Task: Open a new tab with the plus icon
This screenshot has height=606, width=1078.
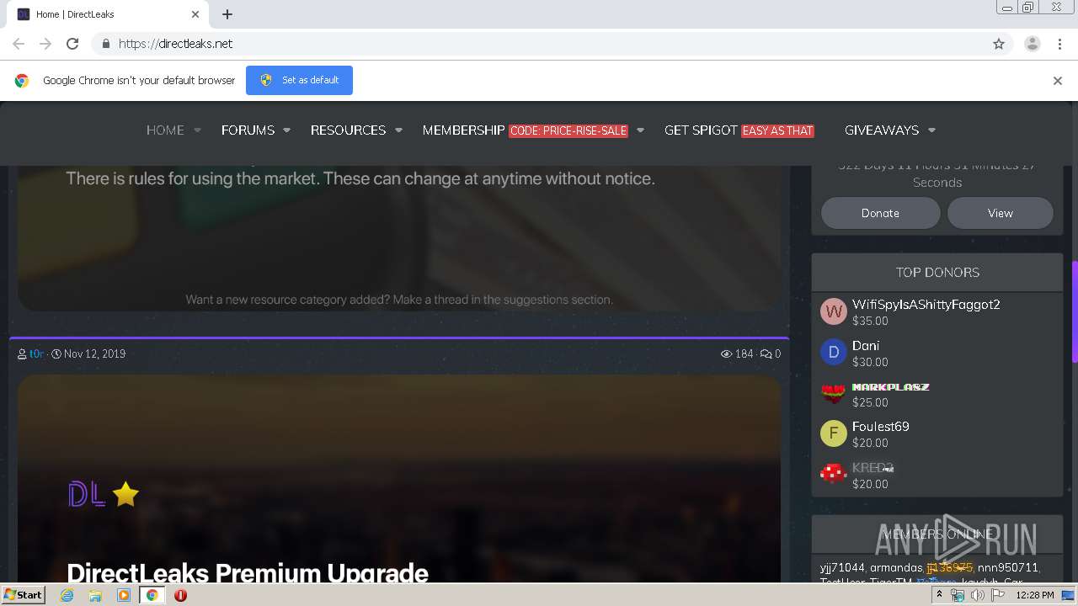Action: coord(227,14)
